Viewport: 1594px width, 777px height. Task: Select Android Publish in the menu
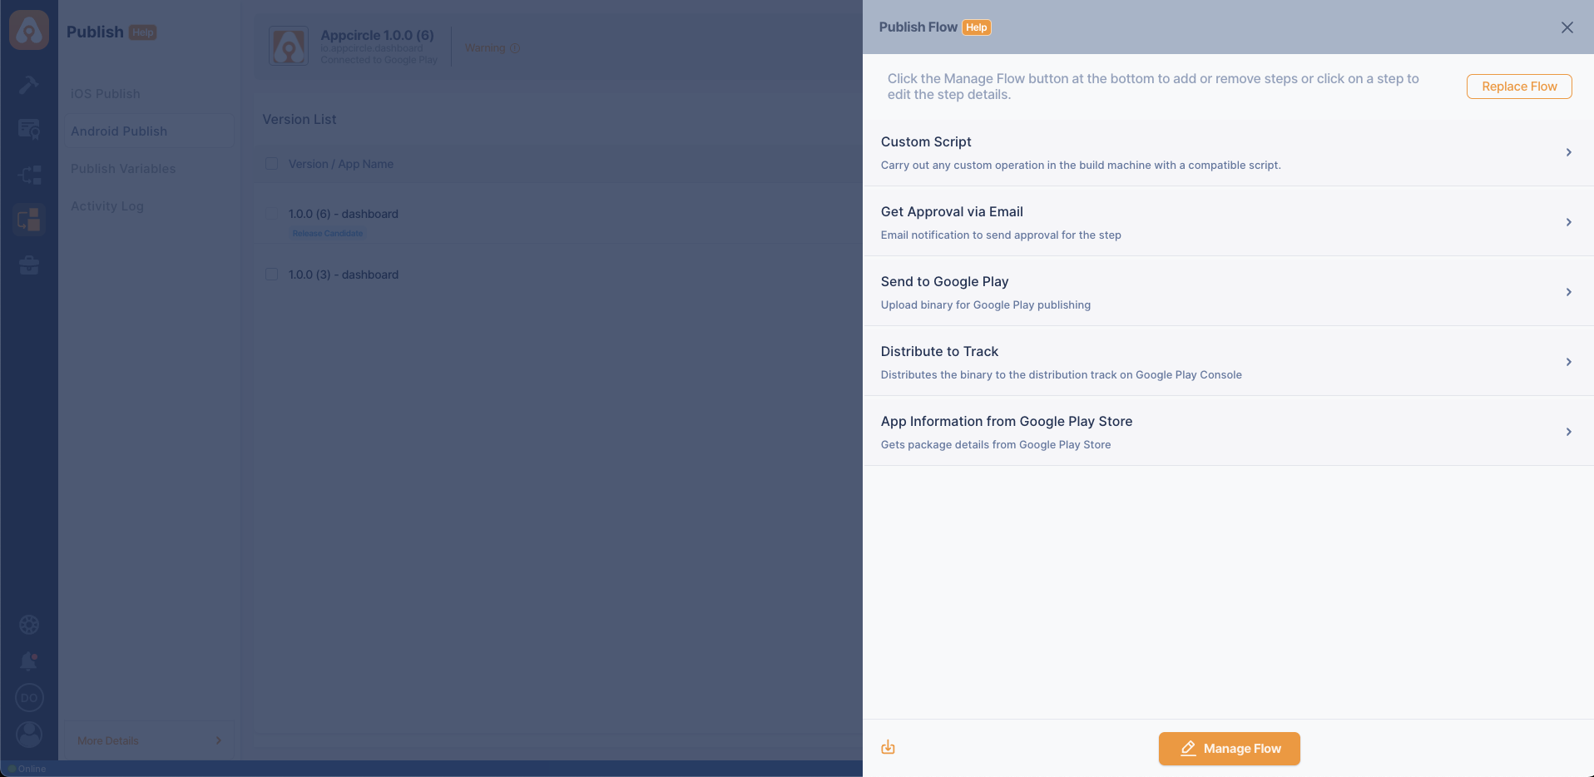tap(119, 131)
